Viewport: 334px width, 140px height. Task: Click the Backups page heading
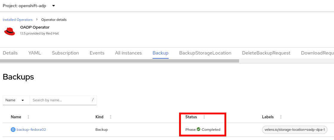pos(18,77)
